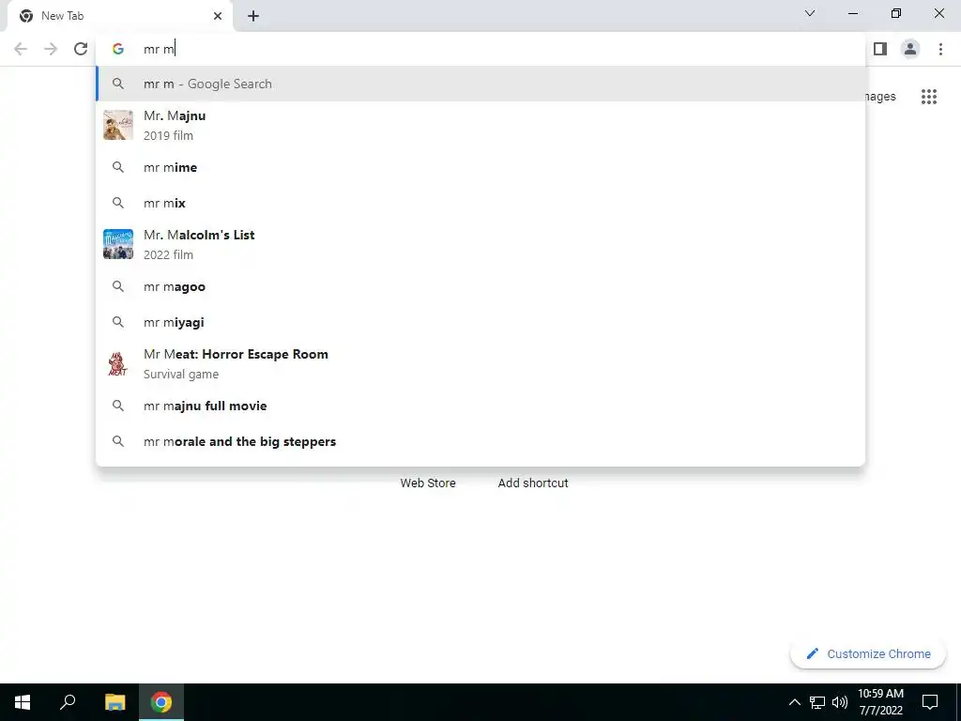The height and width of the screenshot is (721, 961).
Task: Open Chrome's three-dot menu
Action: coord(940,49)
